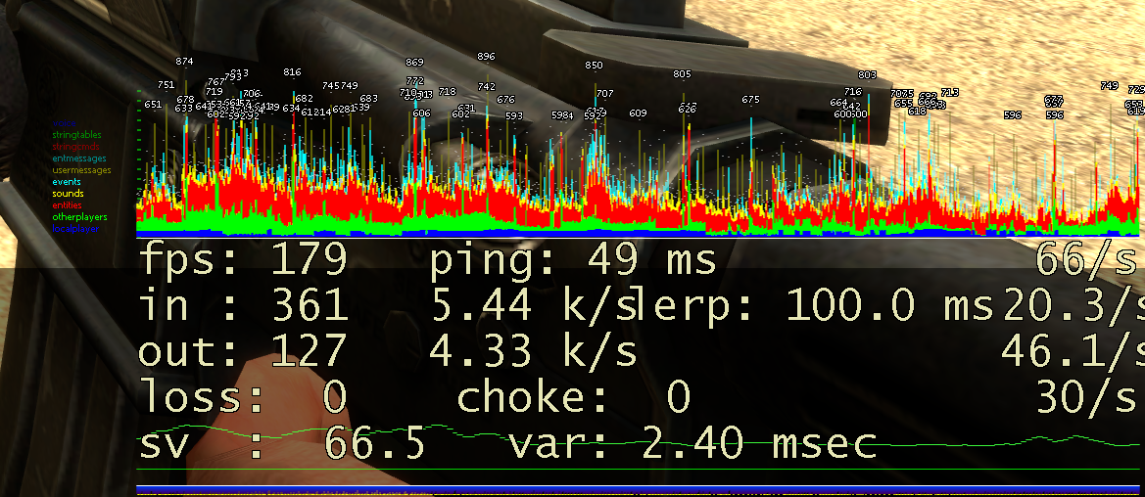Select the 'stringtables' legend entry

tap(76, 135)
